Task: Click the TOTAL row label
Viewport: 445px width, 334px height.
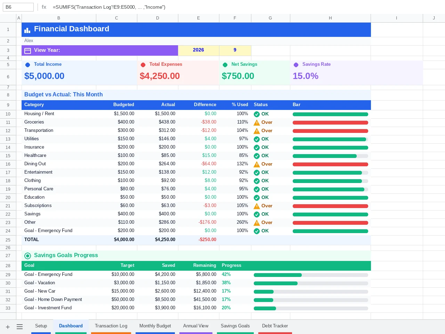Action: [x=32, y=240]
